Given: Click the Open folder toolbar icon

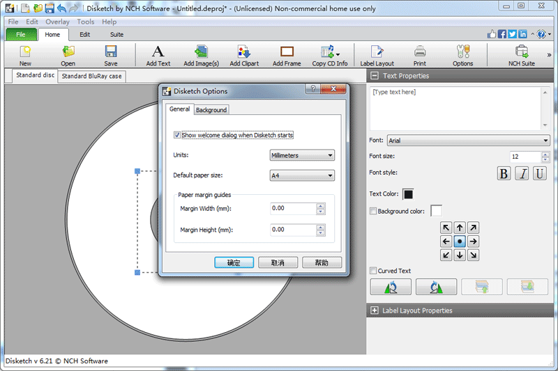Looking at the screenshot, I should coord(68,56).
